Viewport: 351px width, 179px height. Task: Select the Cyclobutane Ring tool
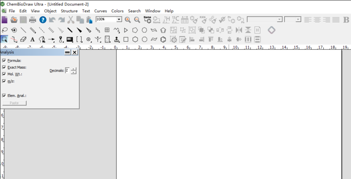click(126, 40)
